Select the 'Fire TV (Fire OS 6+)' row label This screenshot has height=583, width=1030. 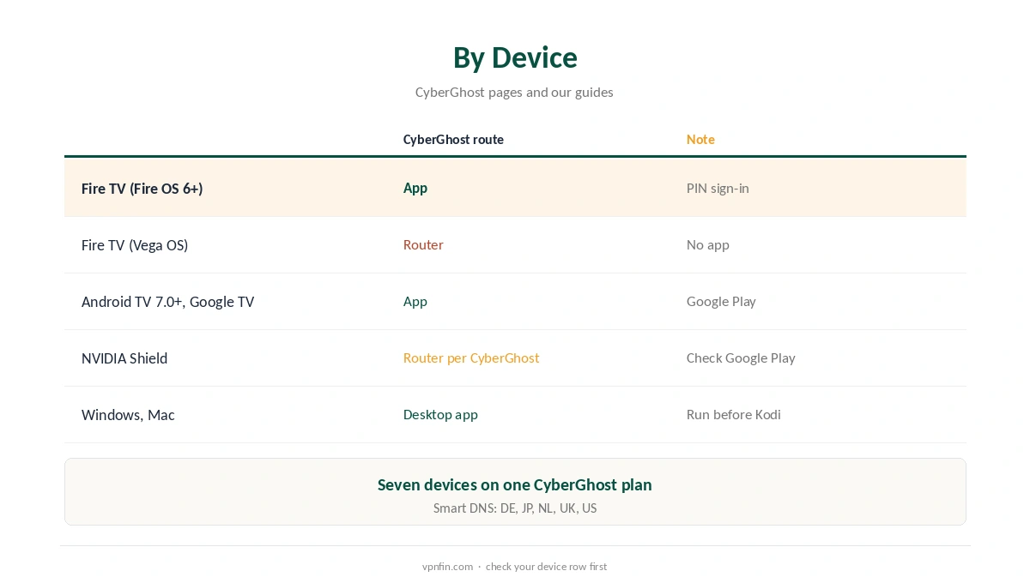pos(142,188)
